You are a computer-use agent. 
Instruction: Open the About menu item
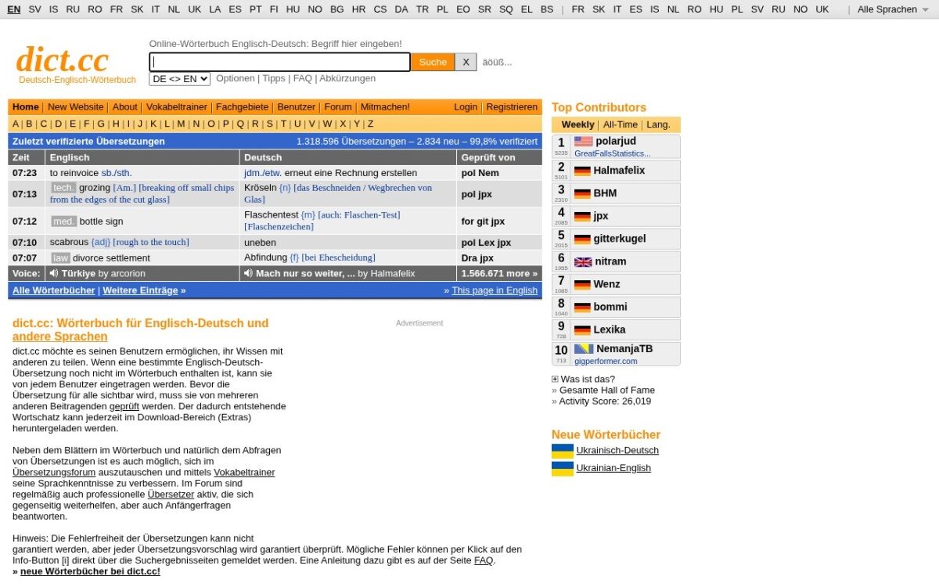tap(124, 107)
